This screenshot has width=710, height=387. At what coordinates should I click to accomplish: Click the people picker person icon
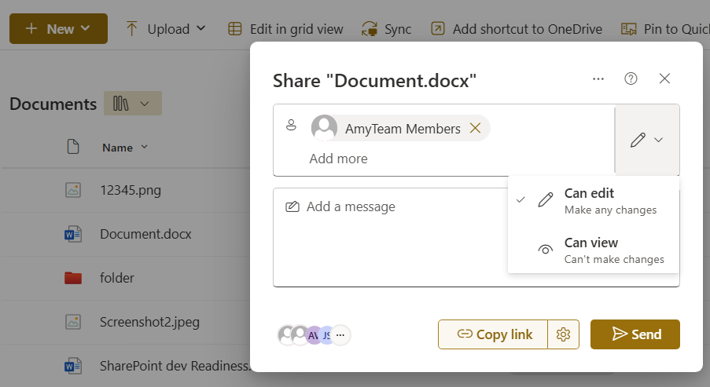pyautogui.click(x=291, y=126)
